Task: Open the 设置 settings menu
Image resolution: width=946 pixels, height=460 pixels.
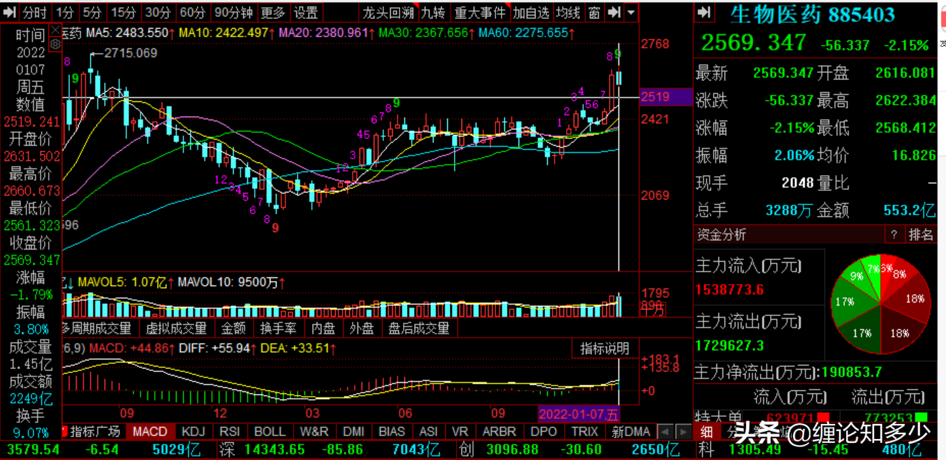Action: (306, 12)
